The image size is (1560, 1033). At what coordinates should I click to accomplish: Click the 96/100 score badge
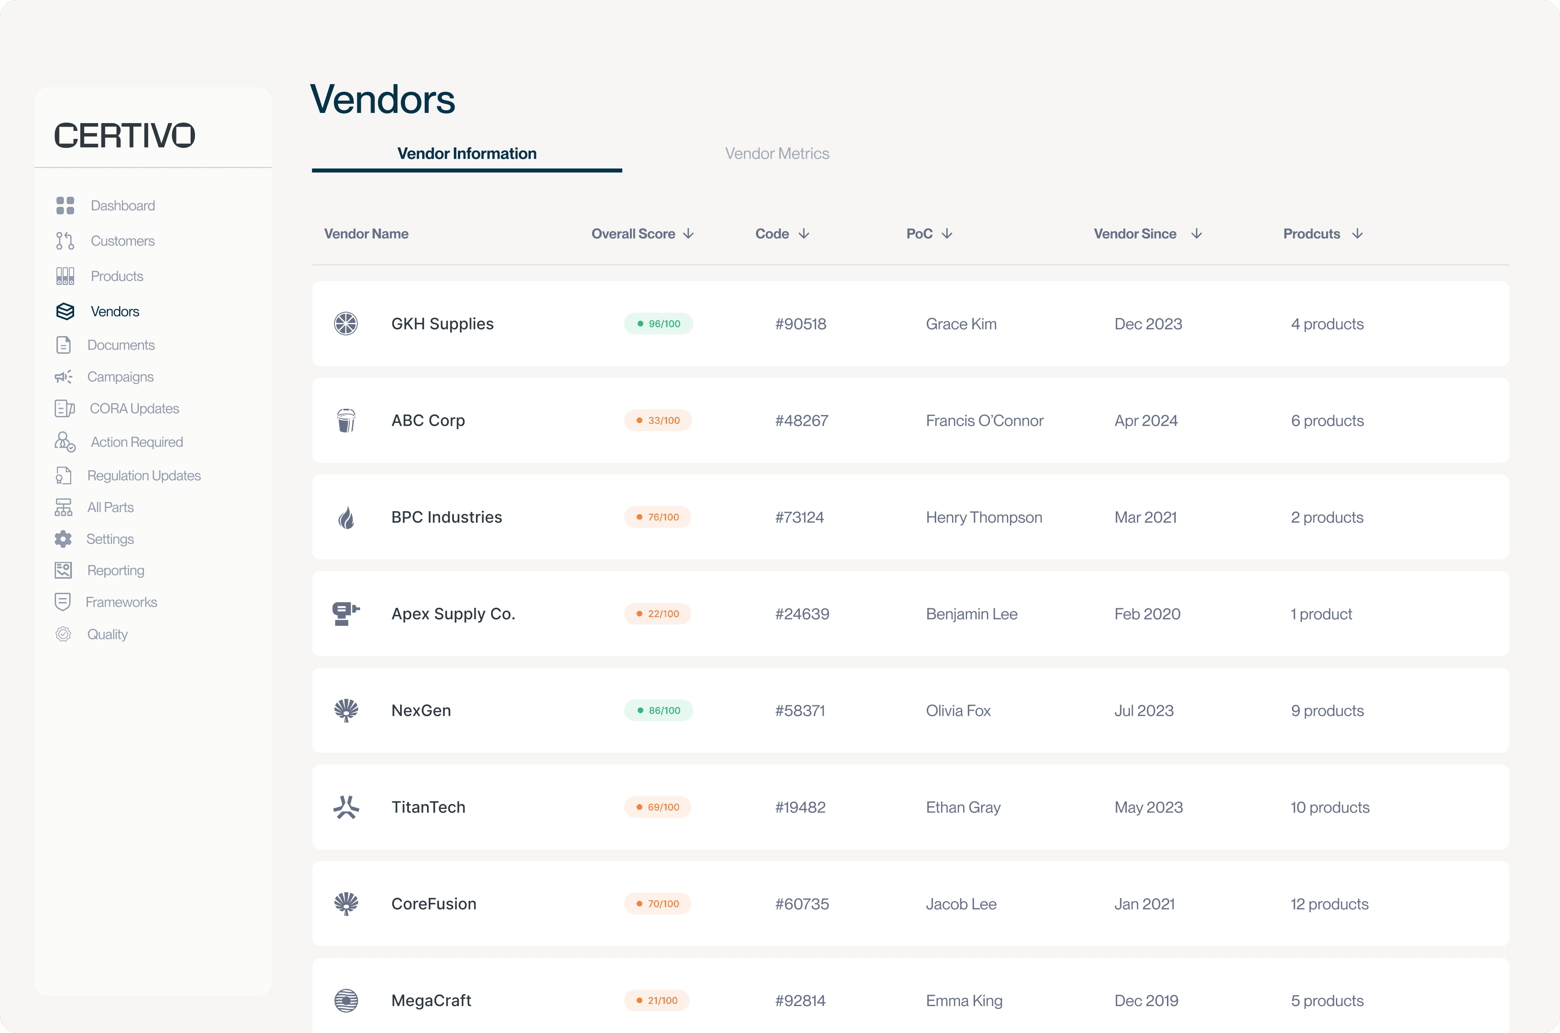coord(658,323)
